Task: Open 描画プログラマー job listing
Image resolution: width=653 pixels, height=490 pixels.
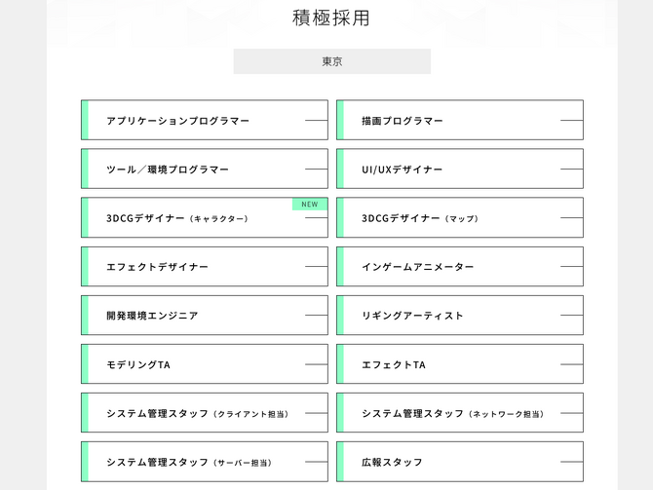Action: coord(459,121)
